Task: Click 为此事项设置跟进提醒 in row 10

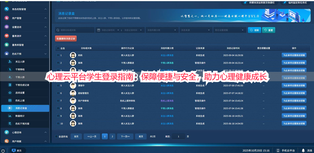Action: (294, 124)
